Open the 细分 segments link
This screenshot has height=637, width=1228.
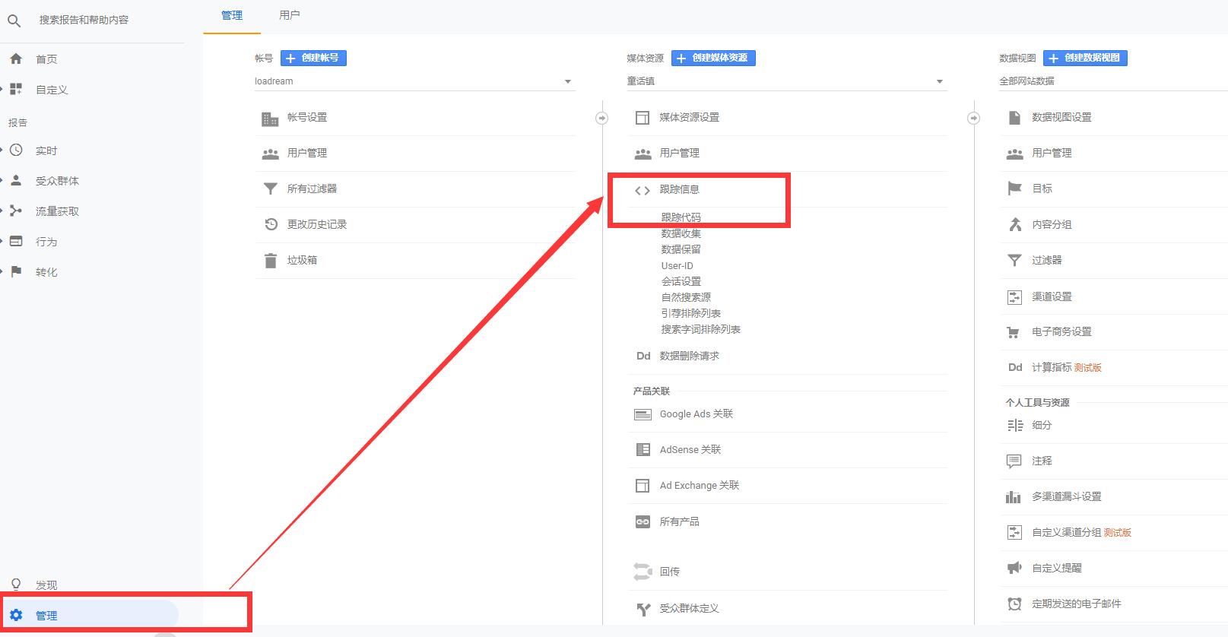1042,425
